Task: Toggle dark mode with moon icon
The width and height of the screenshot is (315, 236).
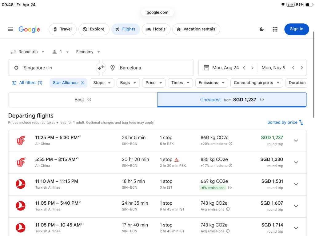Action: 261,29
